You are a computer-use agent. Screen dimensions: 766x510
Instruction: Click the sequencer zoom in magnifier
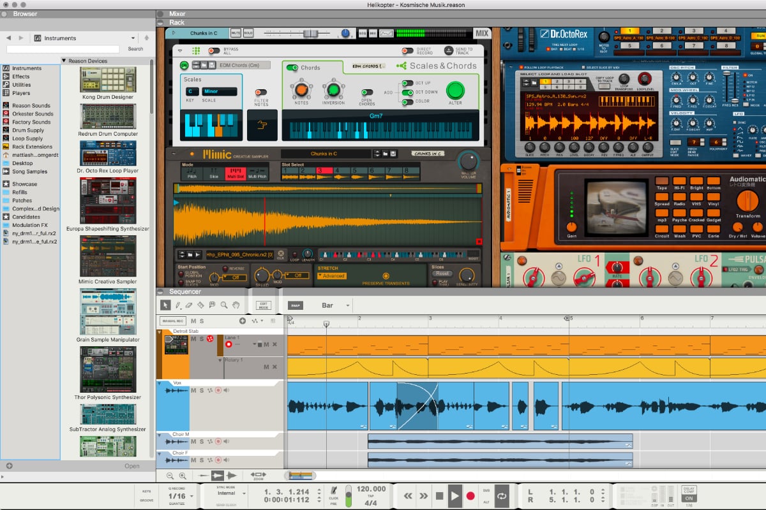click(183, 476)
